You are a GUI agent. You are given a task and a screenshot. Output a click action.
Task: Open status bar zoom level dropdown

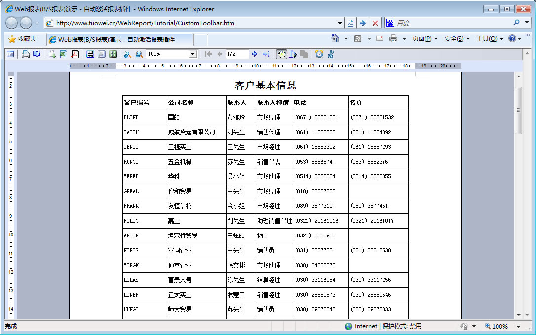pyautogui.click(x=518, y=326)
